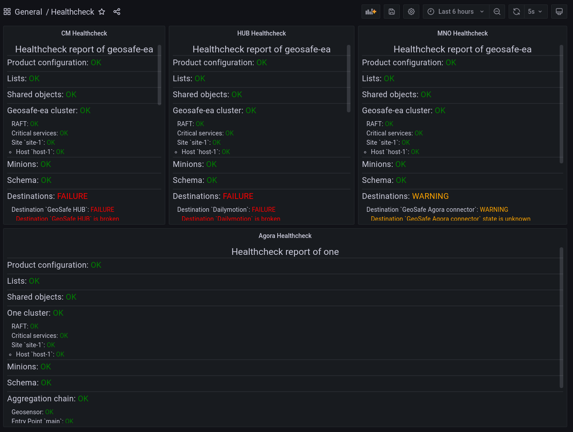The image size is (573, 432).
Task: Click 'Site `site-1`: OK' in Agora panel
Action: pyautogui.click(x=33, y=345)
